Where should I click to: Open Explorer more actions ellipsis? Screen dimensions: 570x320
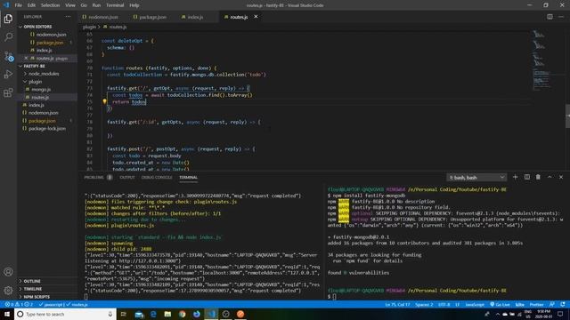(x=68, y=17)
